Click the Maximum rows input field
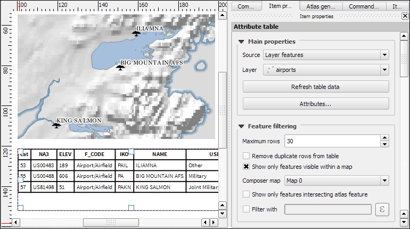 point(332,141)
